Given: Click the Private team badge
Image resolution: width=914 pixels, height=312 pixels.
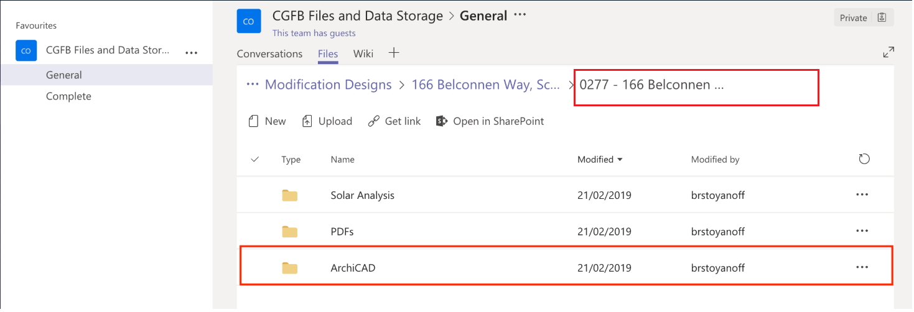Looking at the screenshot, I should point(863,18).
